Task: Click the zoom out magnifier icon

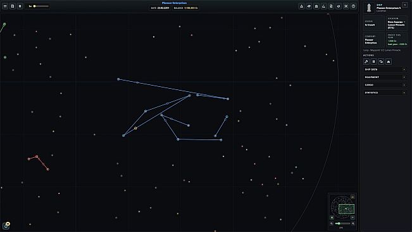Action: (x=332, y=224)
